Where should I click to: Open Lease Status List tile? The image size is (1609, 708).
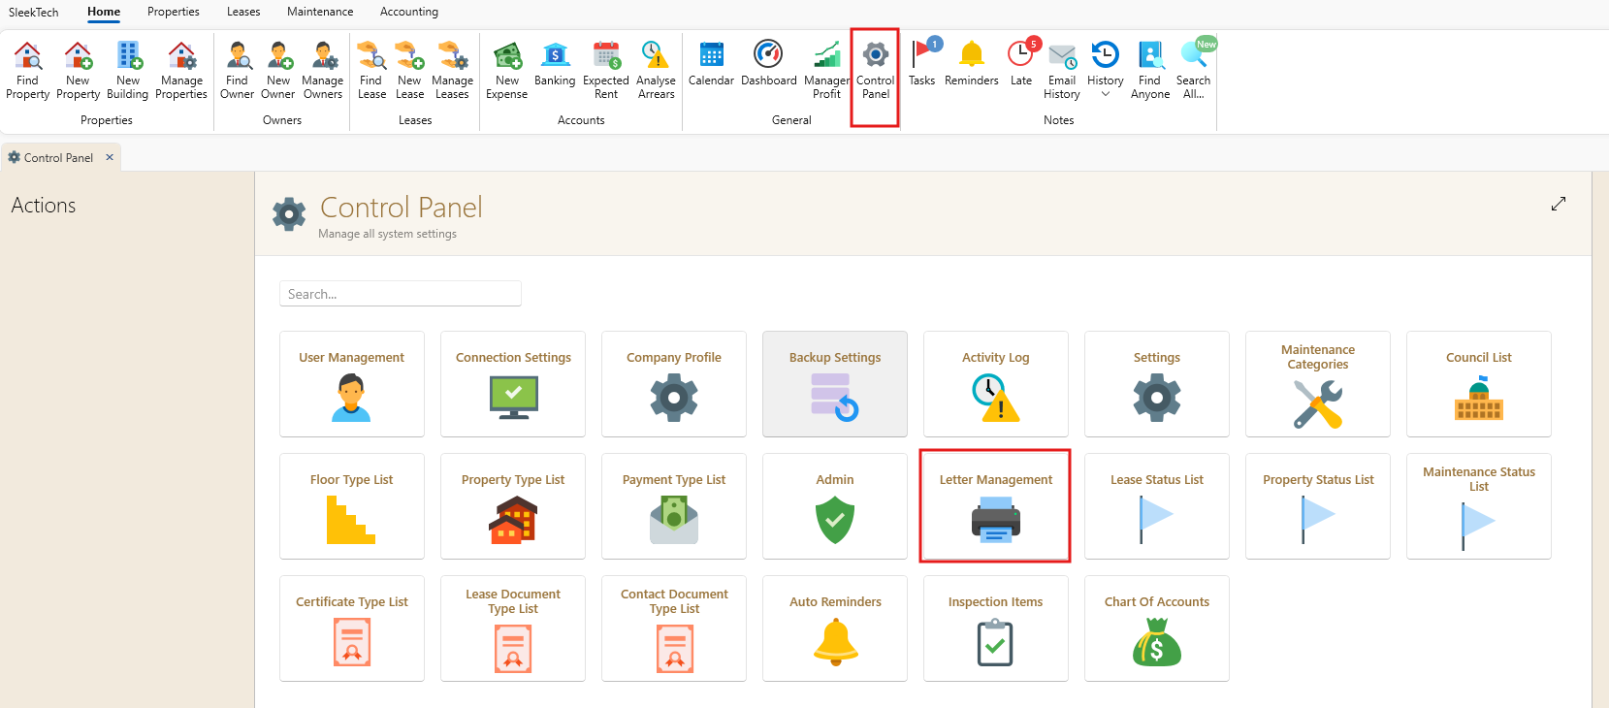[x=1157, y=506]
